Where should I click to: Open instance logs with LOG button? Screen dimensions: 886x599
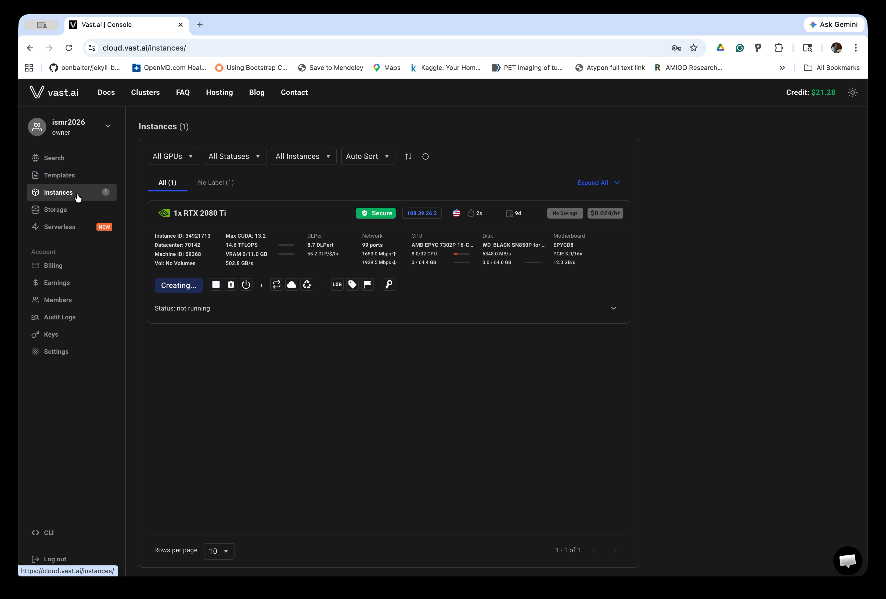pyautogui.click(x=337, y=285)
